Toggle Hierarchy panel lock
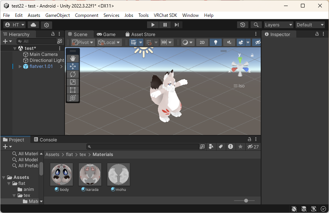This screenshot has width=329, height=213. click(53, 34)
